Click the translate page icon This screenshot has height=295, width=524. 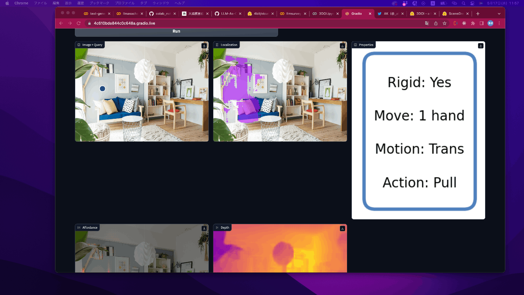[x=427, y=23]
